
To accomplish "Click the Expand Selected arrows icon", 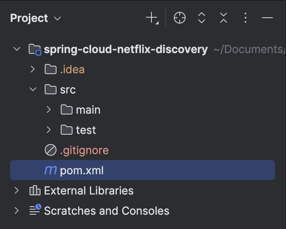I will point(202,18).
